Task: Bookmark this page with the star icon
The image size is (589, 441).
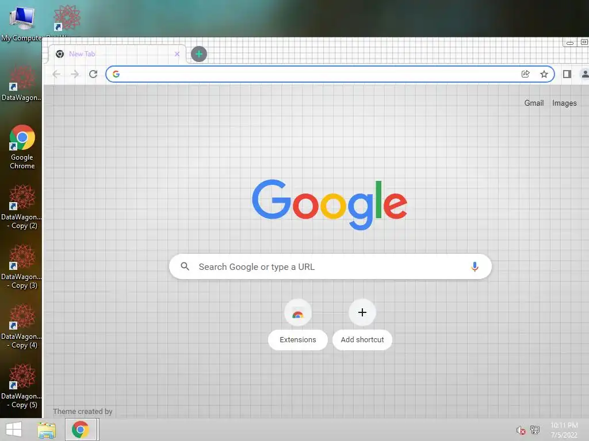Action: pyautogui.click(x=544, y=74)
